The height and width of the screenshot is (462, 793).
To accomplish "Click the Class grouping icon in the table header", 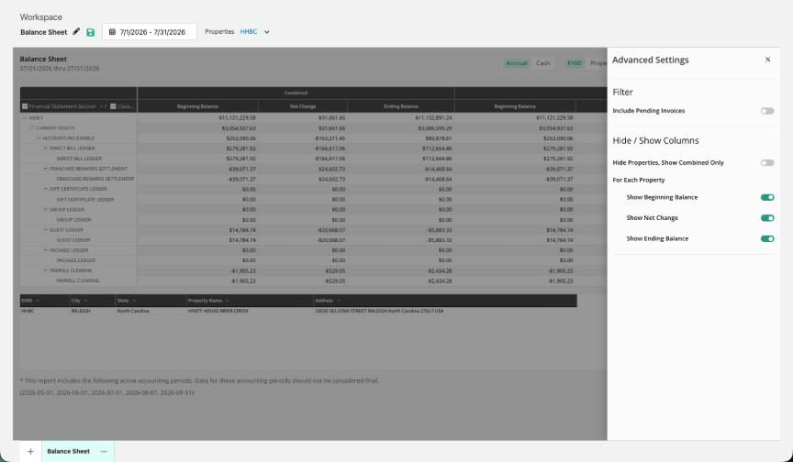I will [x=113, y=106].
